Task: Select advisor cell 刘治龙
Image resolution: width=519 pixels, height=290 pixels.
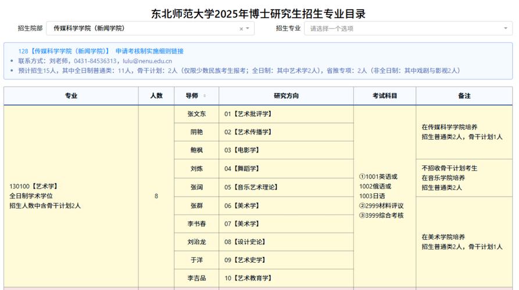Action: click(x=196, y=242)
